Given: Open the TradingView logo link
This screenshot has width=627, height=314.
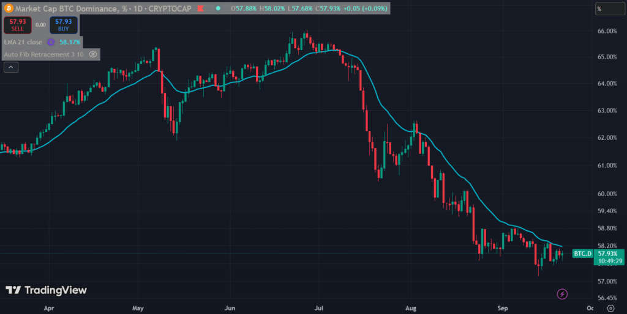Looking at the screenshot, I should [x=46, y=290].
